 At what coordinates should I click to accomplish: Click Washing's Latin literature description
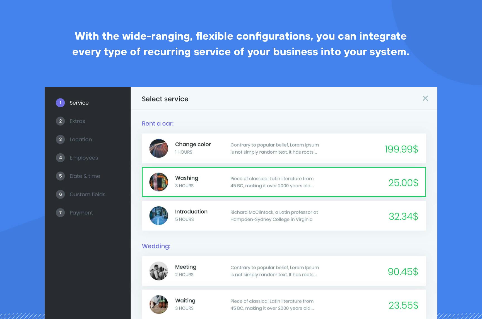tap(272, 182)
